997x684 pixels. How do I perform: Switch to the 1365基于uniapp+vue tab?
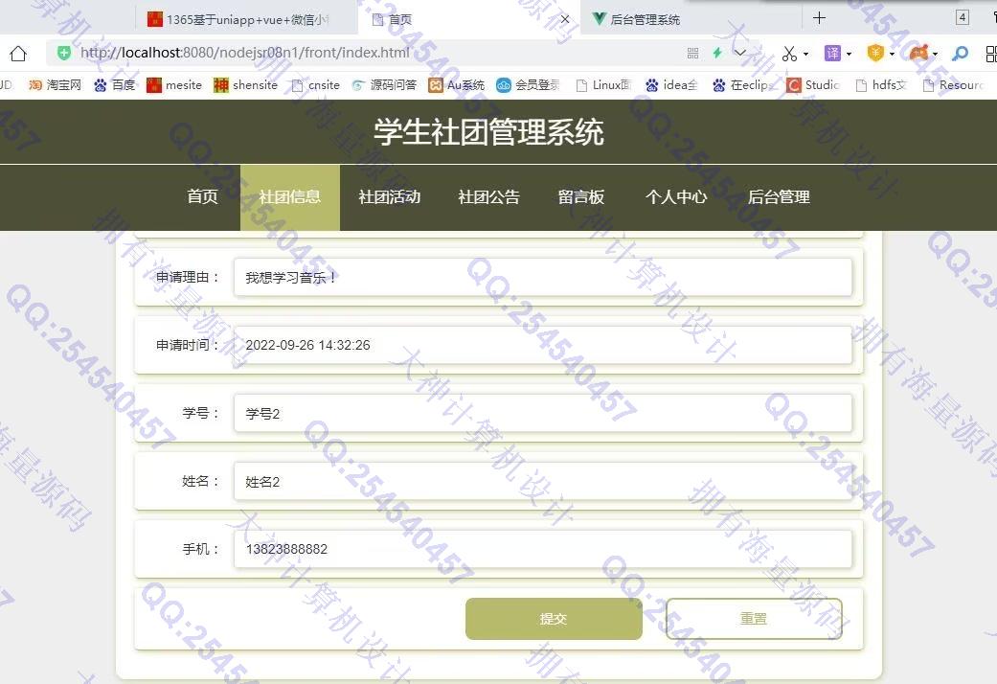(x=246, y=20)
